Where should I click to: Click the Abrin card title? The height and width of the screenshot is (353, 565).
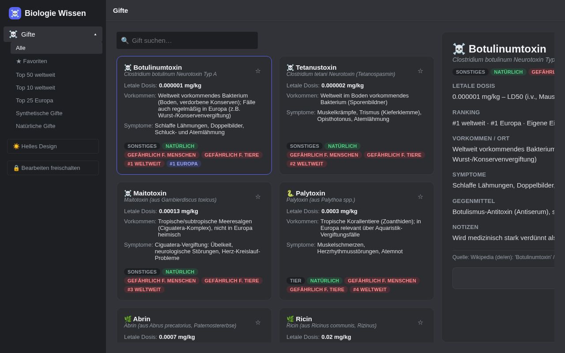click(142, 319)
